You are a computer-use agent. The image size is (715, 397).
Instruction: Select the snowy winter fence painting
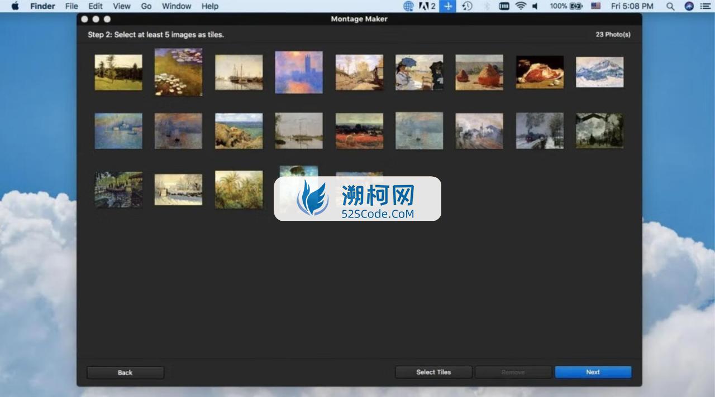(179, 190)
